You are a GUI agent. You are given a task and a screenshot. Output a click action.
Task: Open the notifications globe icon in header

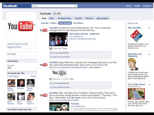point(27,6)
